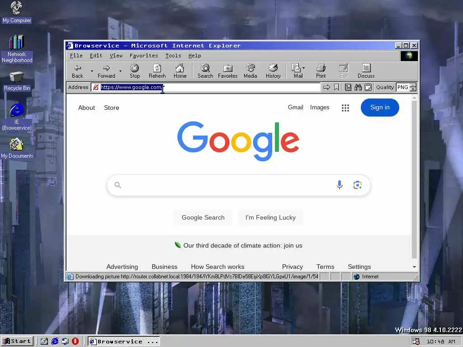Screen dimensions: 463x347
Task: Open the Gmail link
Action: [x=296, y=108]
